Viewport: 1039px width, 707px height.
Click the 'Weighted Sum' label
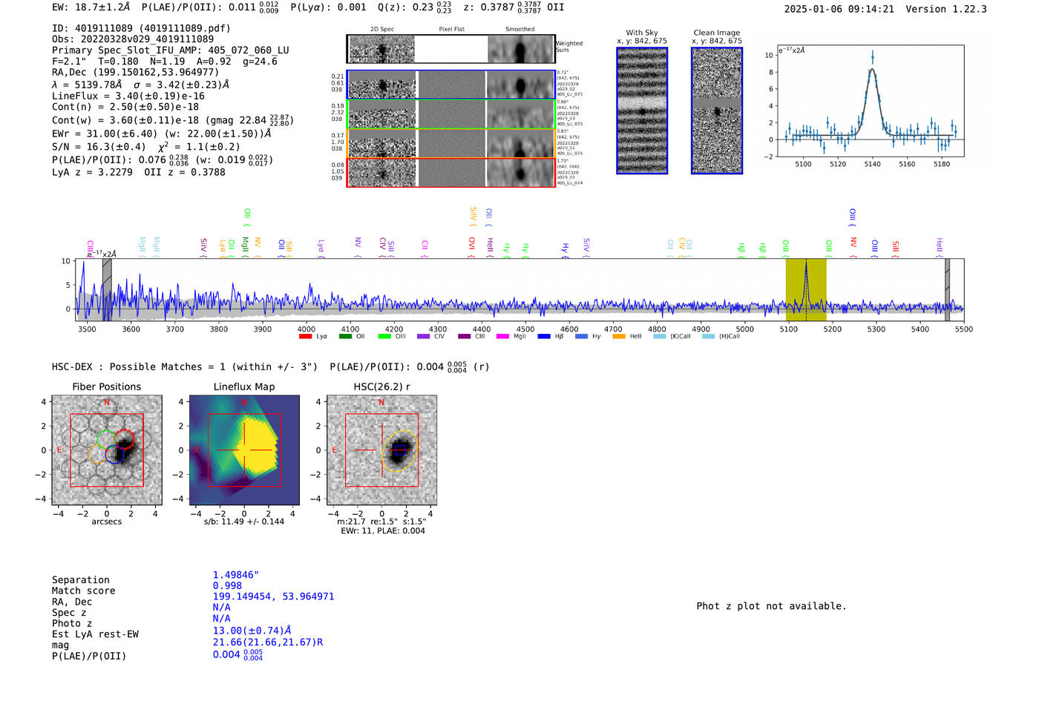(569, 47)
